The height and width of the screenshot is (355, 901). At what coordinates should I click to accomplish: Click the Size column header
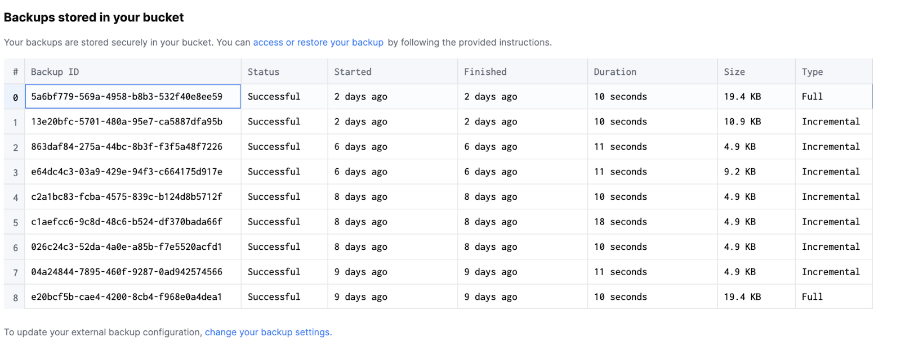click(x=734, y=72)
